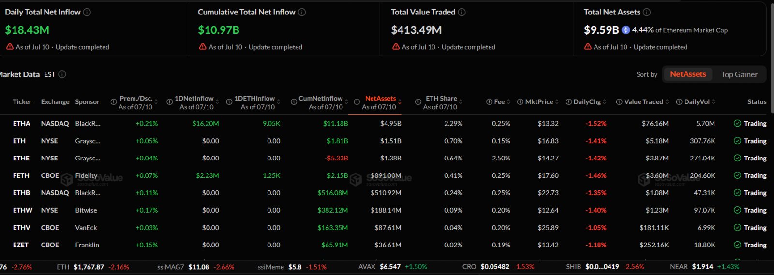Sort table by DailyChg arrows
Screen dimensions: 774x275
(x=605, y=102)
